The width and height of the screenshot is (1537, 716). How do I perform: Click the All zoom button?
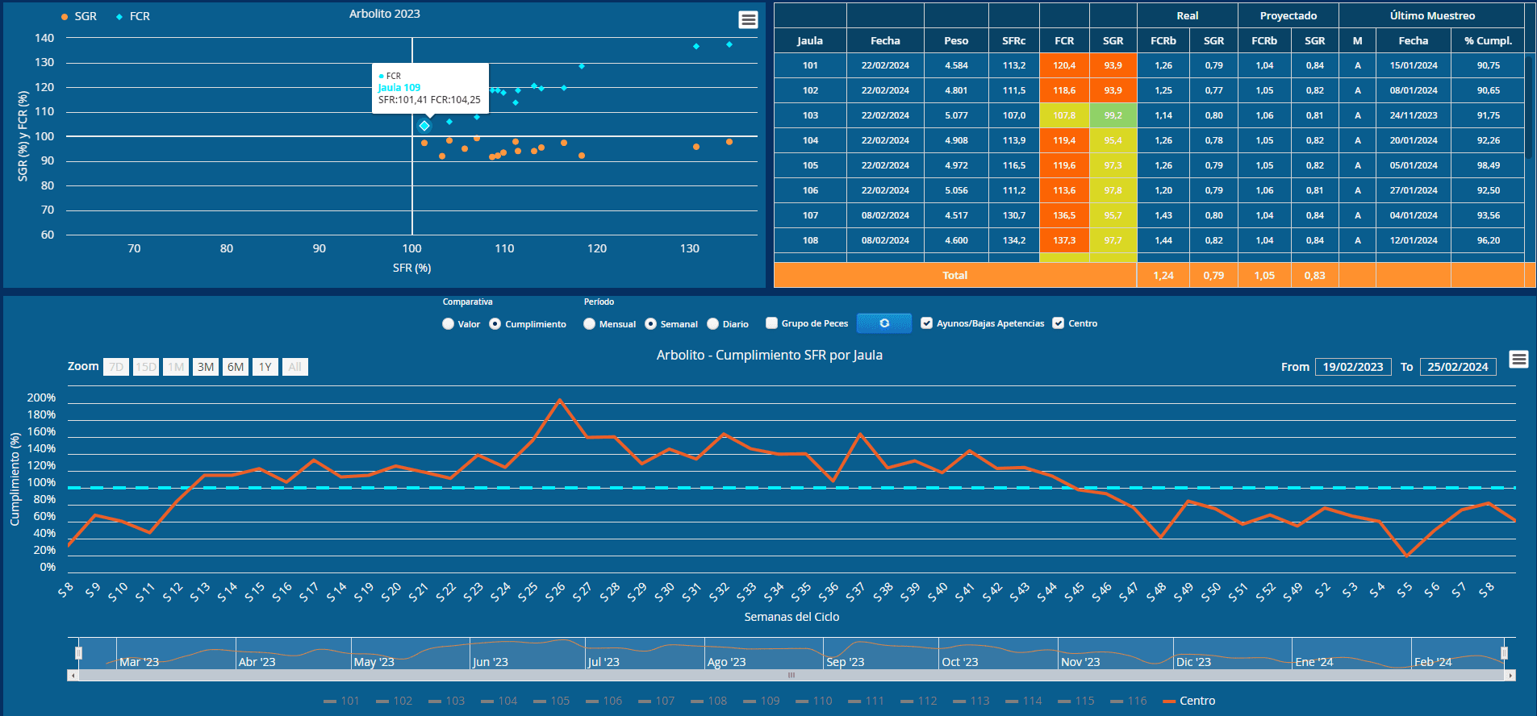click(295, 367)
